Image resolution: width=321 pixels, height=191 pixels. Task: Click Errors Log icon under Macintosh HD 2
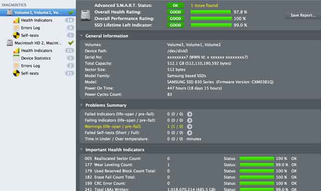(x=16, y=66)
